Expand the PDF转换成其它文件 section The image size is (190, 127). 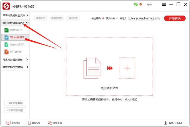point(15,15)
